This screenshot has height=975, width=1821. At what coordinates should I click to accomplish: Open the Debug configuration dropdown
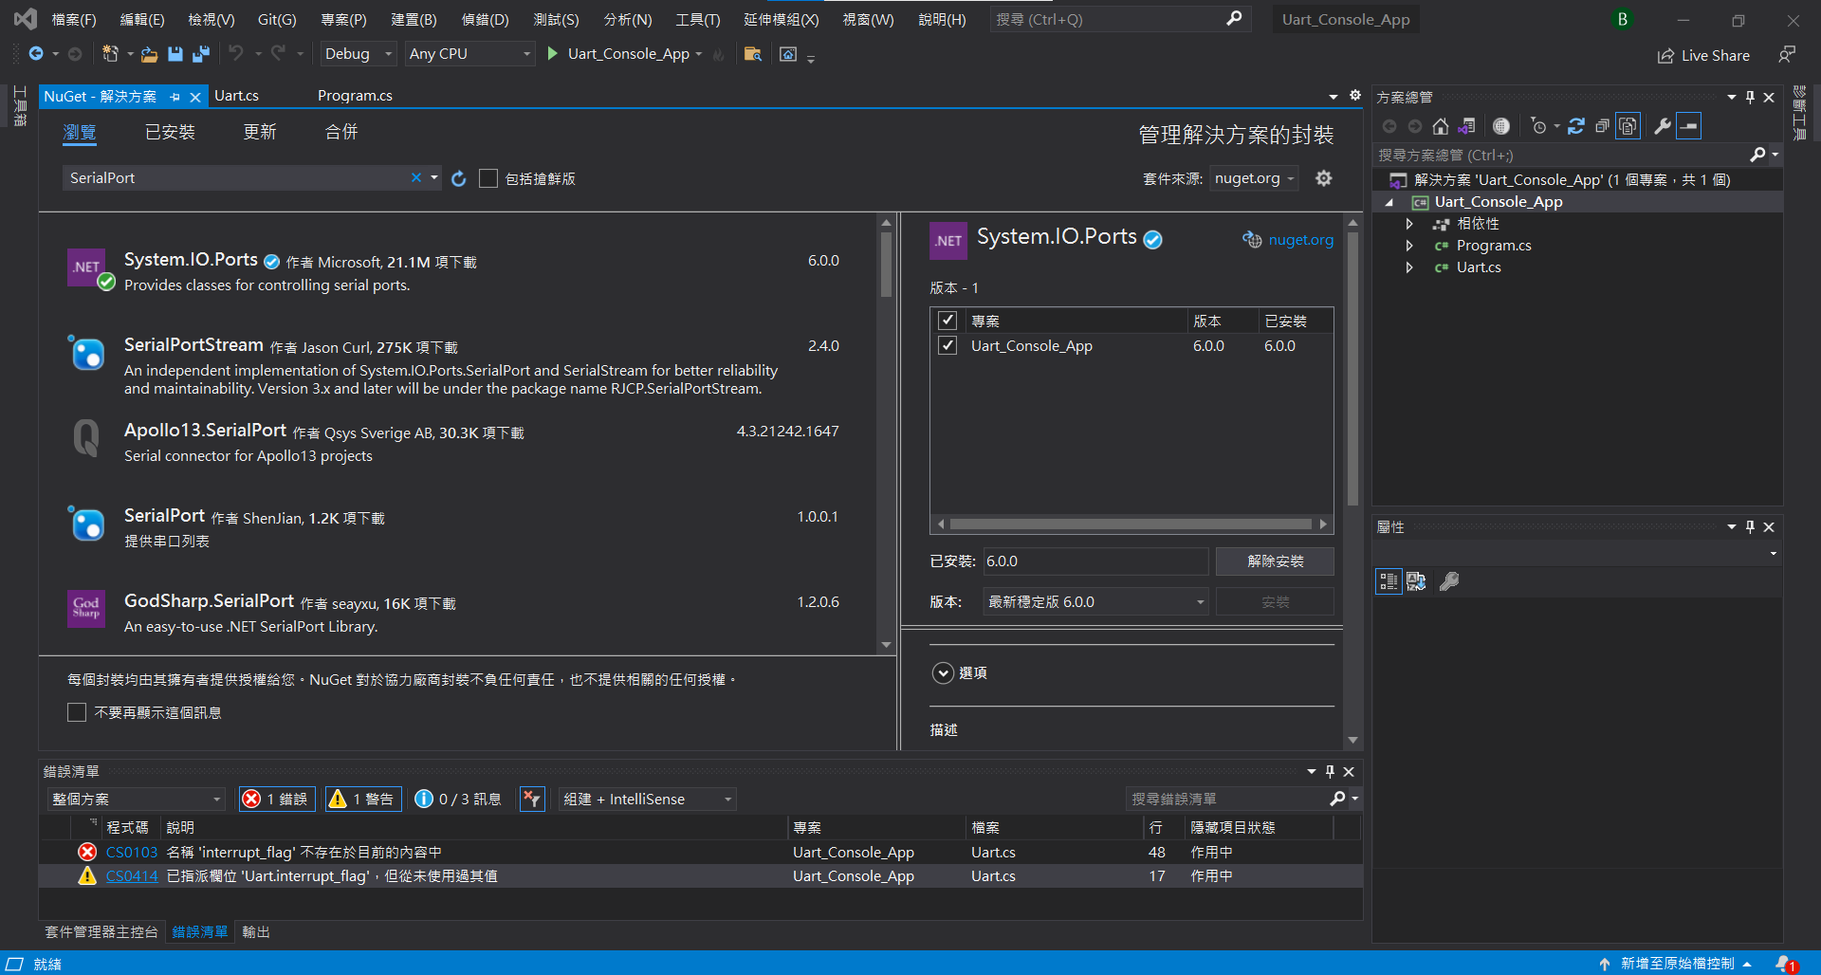(358, 54)
